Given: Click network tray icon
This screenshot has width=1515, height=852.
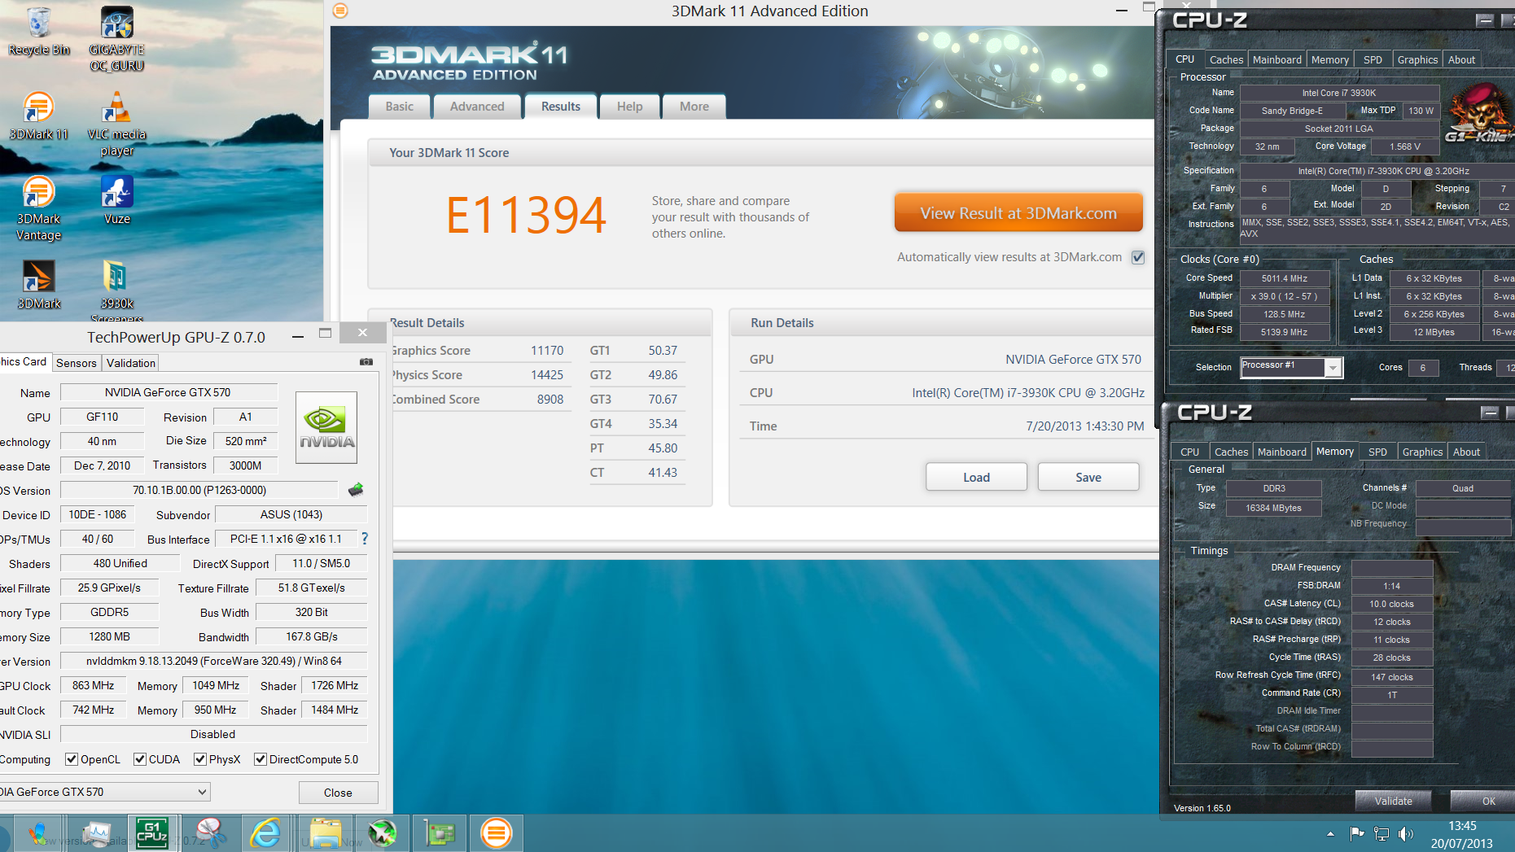Looking at the screenshot, I should [1381, 833].
